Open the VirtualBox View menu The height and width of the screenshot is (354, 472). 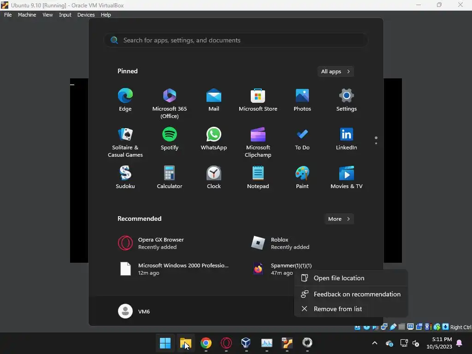point(47,15)
